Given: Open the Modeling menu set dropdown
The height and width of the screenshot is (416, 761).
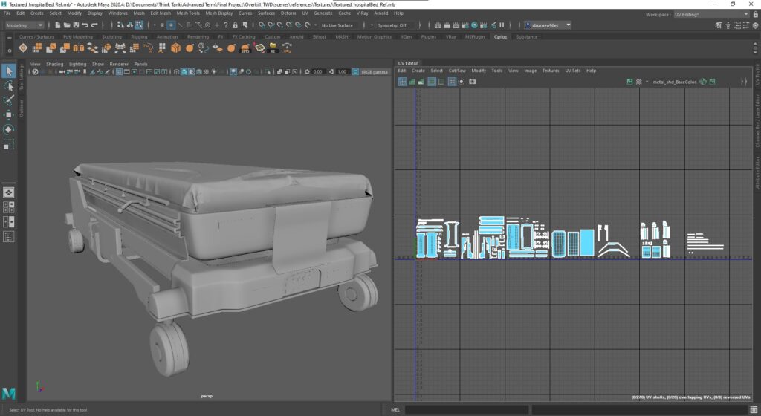Looking at the screenshot, I should coord(25,25).
